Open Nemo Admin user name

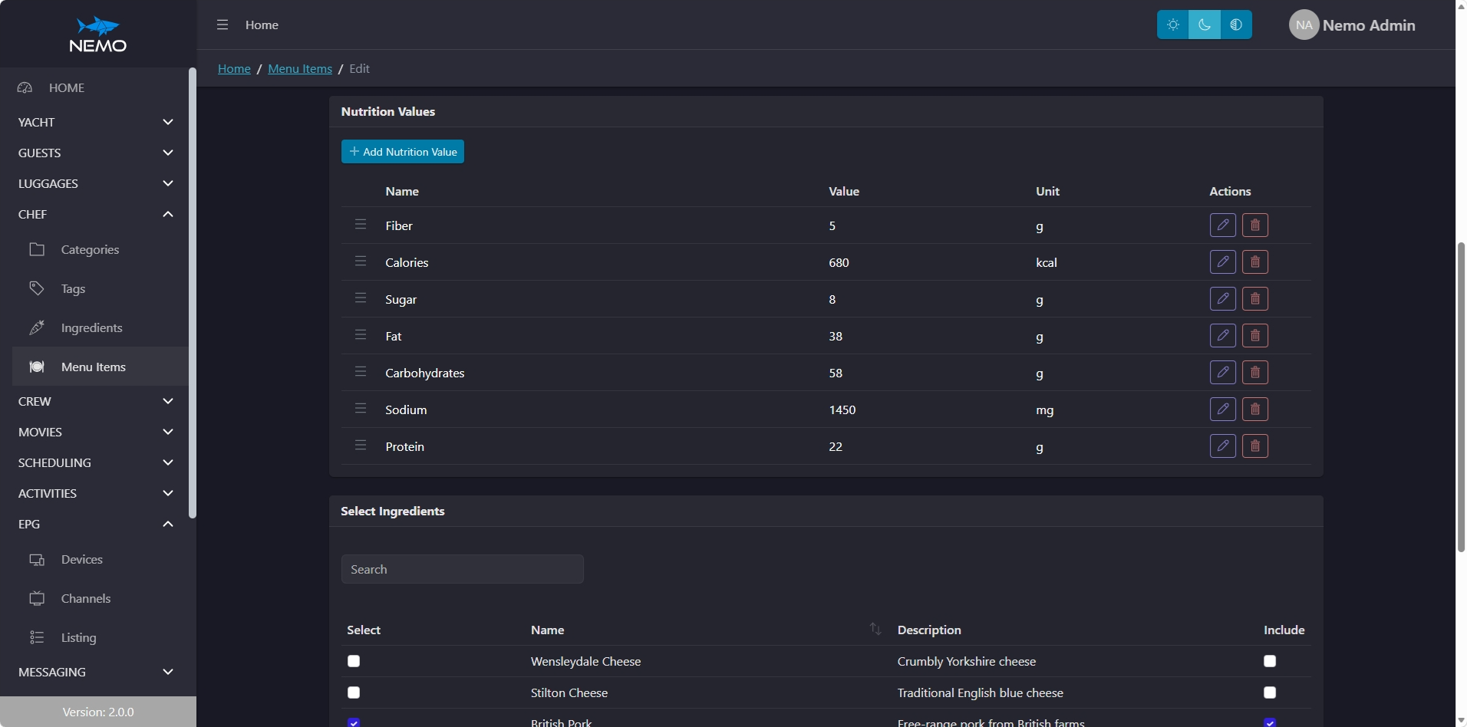[x=1369, y=25]
